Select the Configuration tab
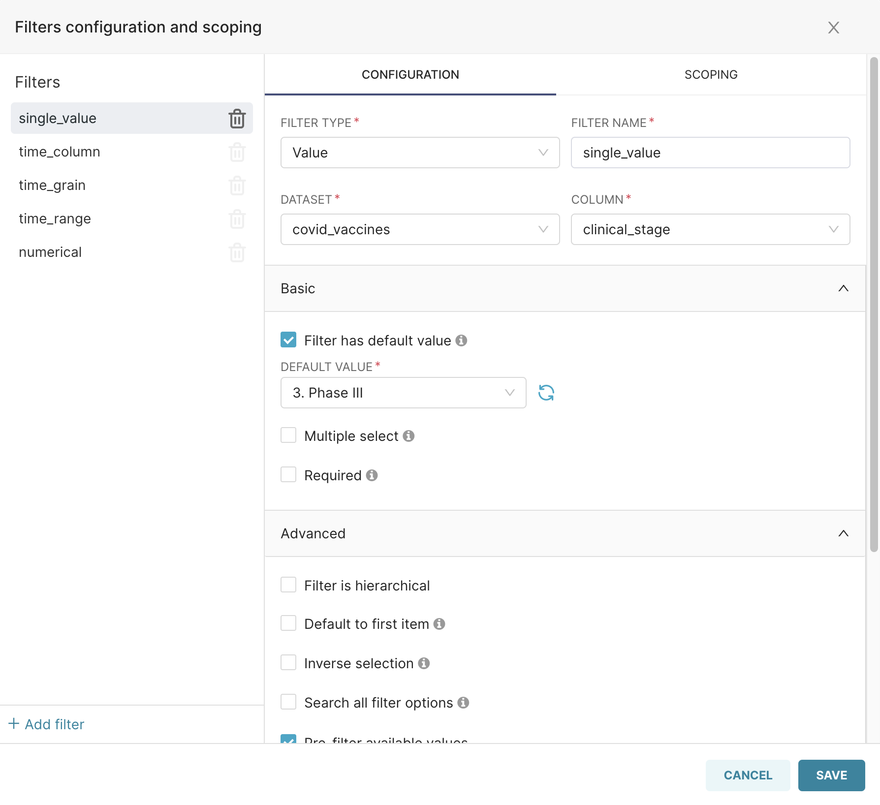Viewport: 880px width, 805px height. (x=410, y=75)
